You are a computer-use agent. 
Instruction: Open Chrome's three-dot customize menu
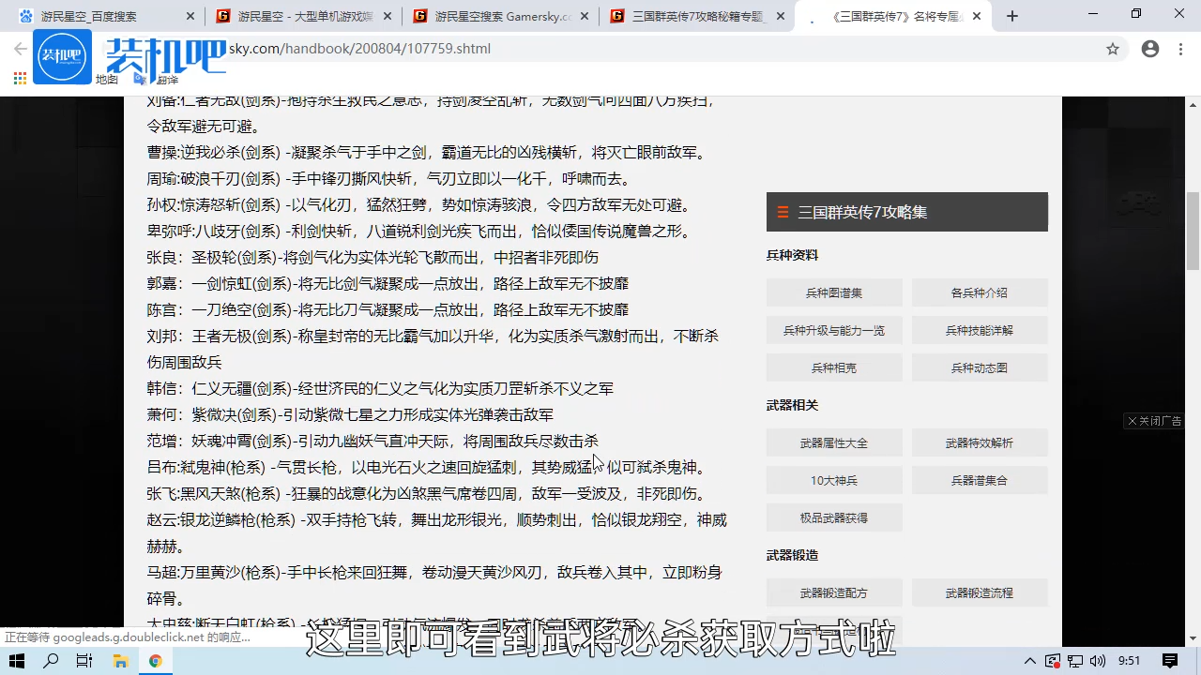[1180, 49]
